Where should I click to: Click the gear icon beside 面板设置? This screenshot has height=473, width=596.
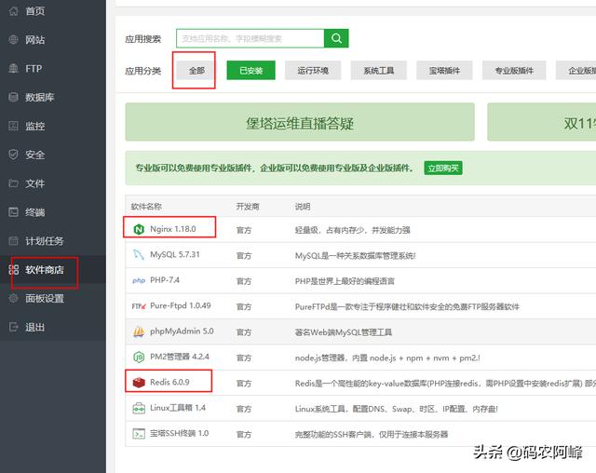coord(13,298)
